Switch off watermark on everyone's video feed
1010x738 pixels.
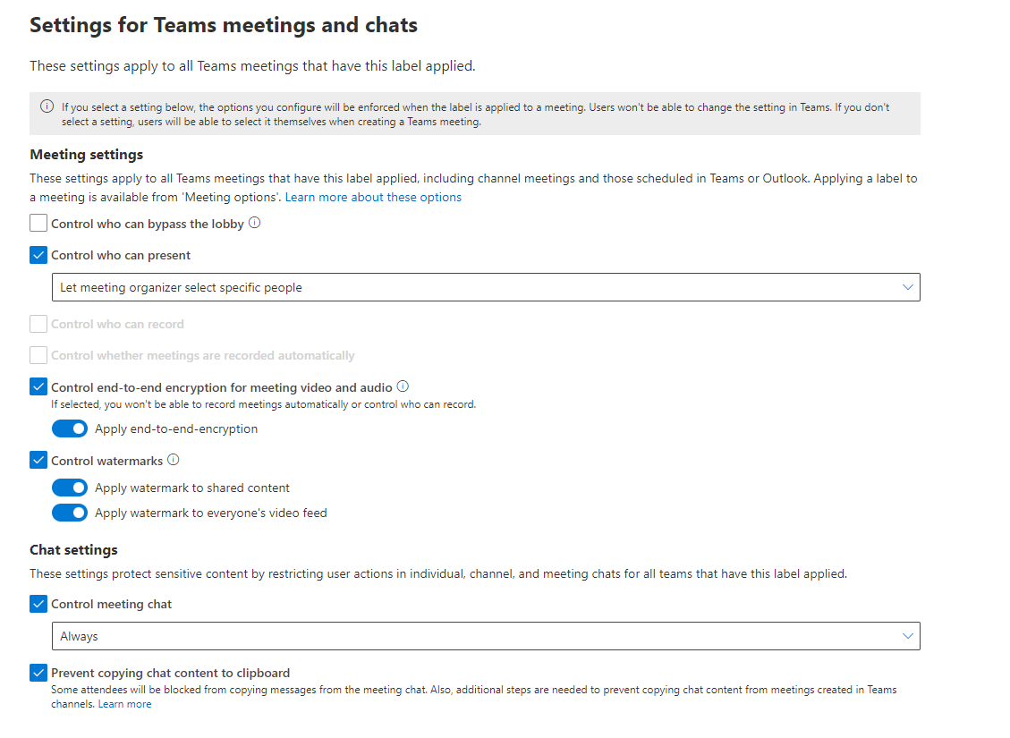(x=70, y=513)
